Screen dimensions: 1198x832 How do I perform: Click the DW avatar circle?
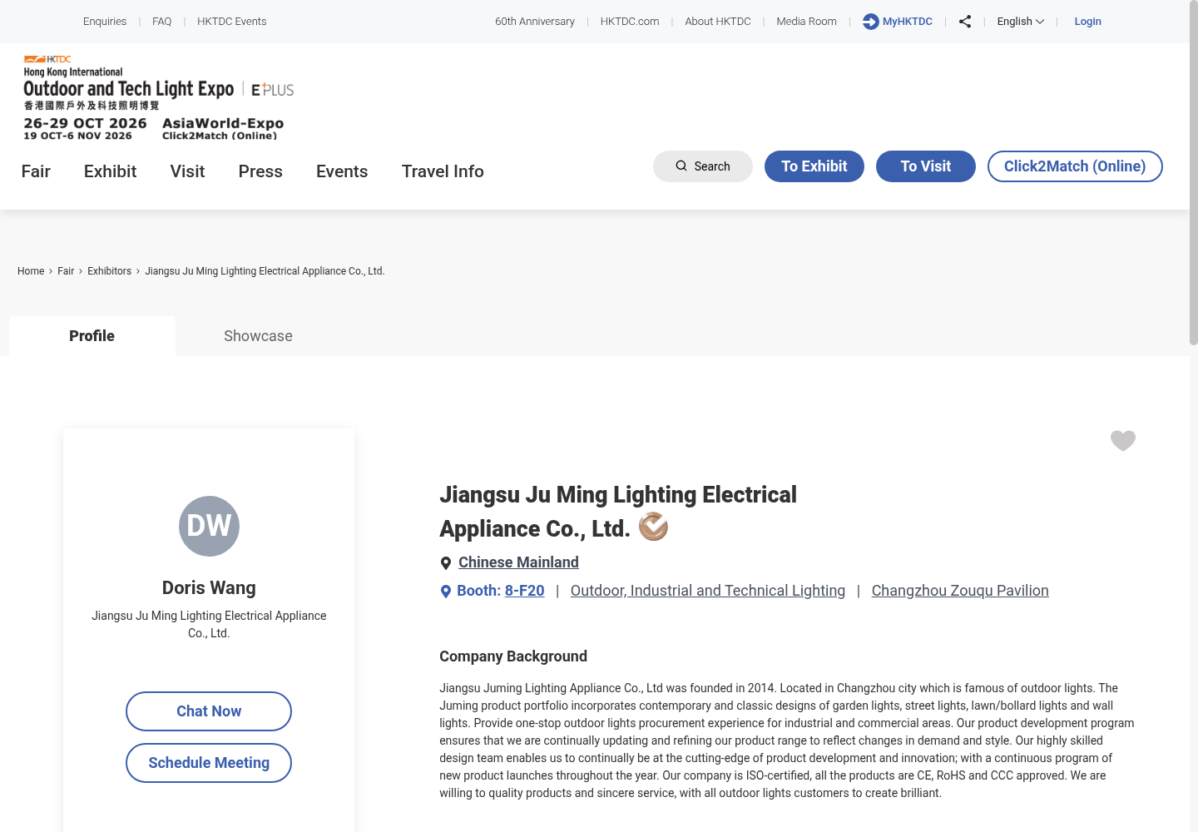[209, 526]
